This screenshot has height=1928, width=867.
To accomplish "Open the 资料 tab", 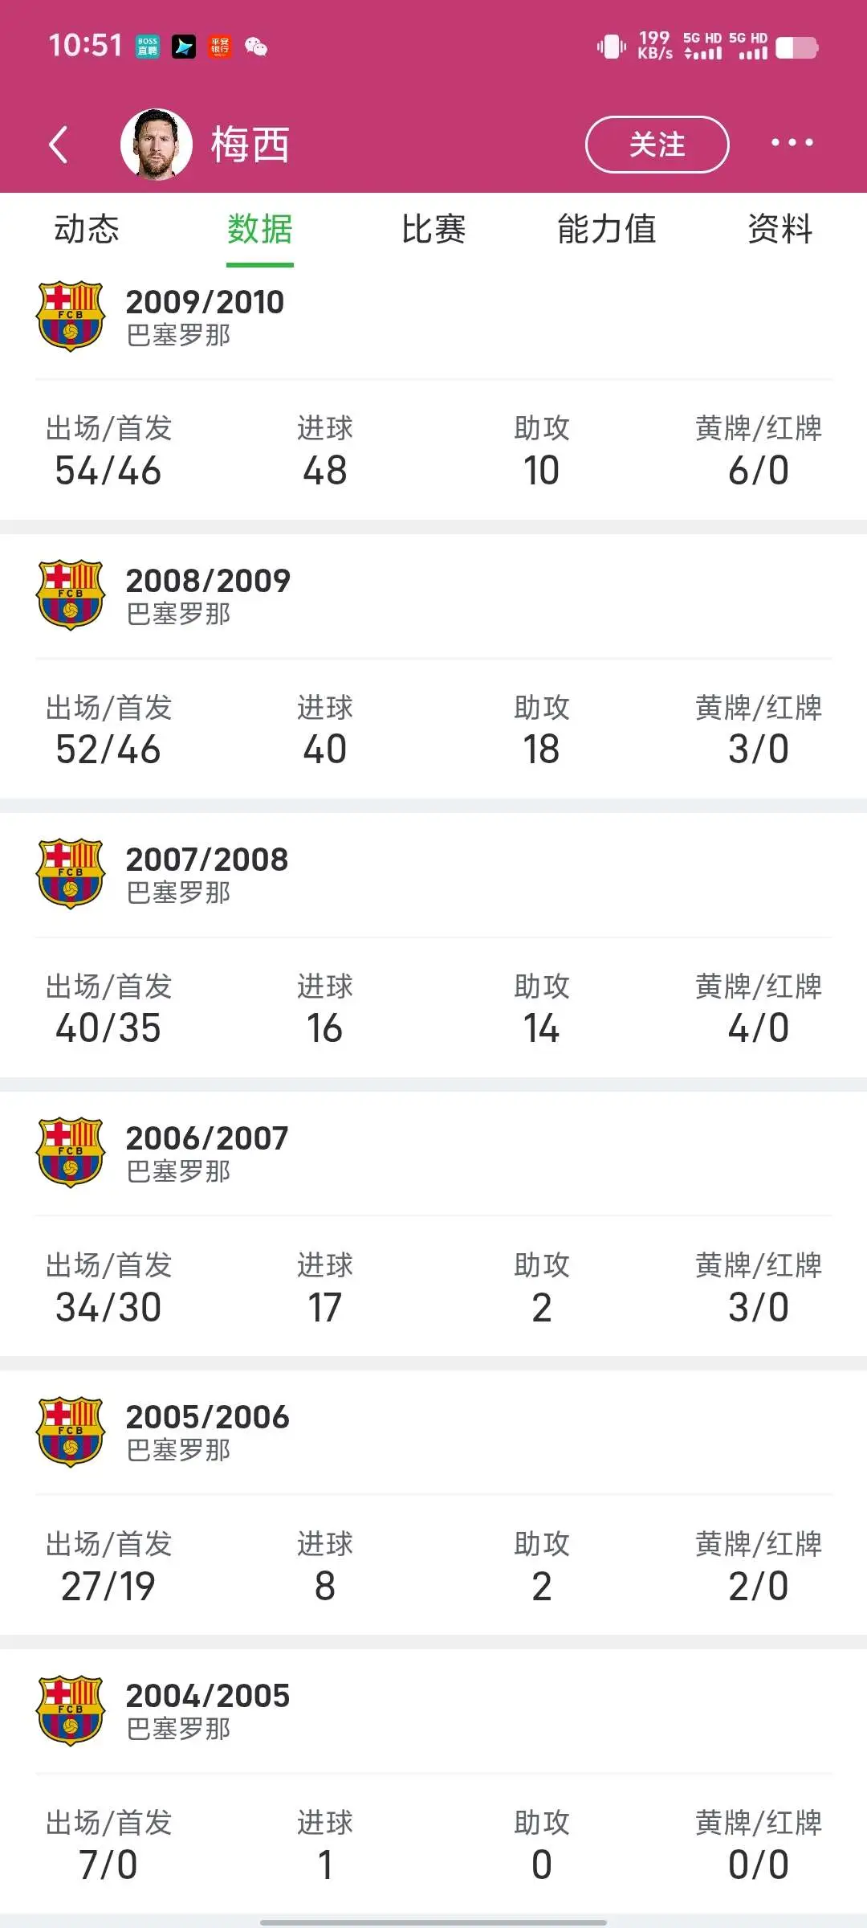I will (x=780, y=230).
